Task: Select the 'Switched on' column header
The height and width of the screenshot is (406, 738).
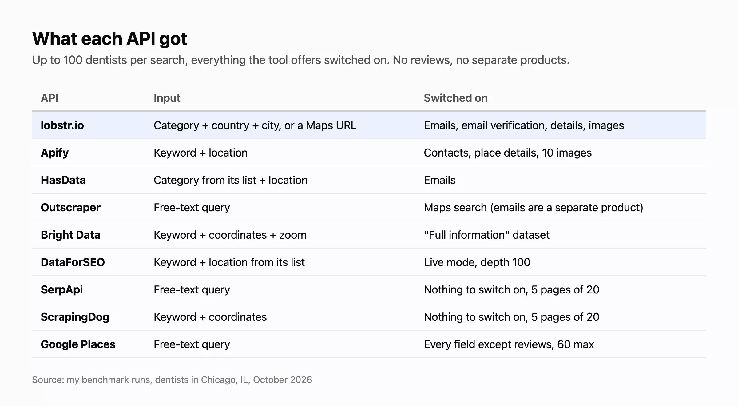Action: 456,98
